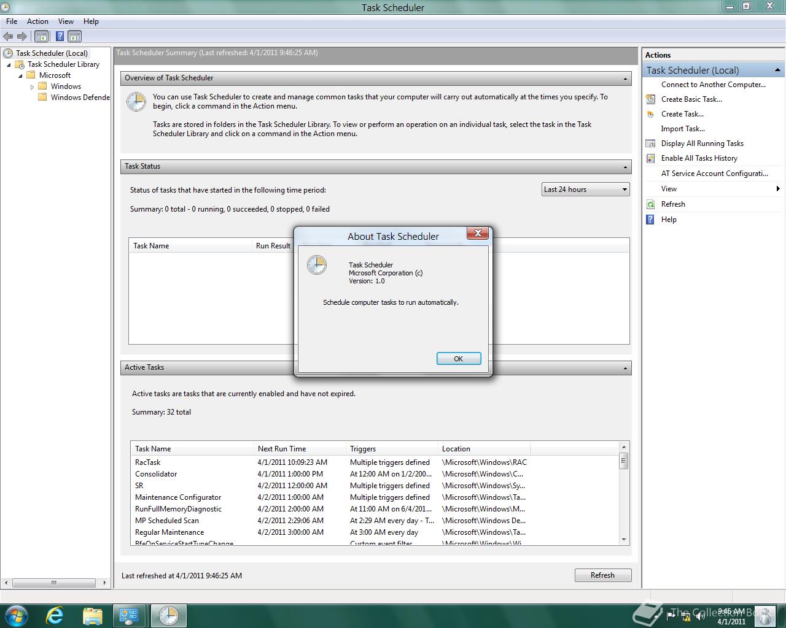Click Run Result column header in Task Status

click(273, 246)
